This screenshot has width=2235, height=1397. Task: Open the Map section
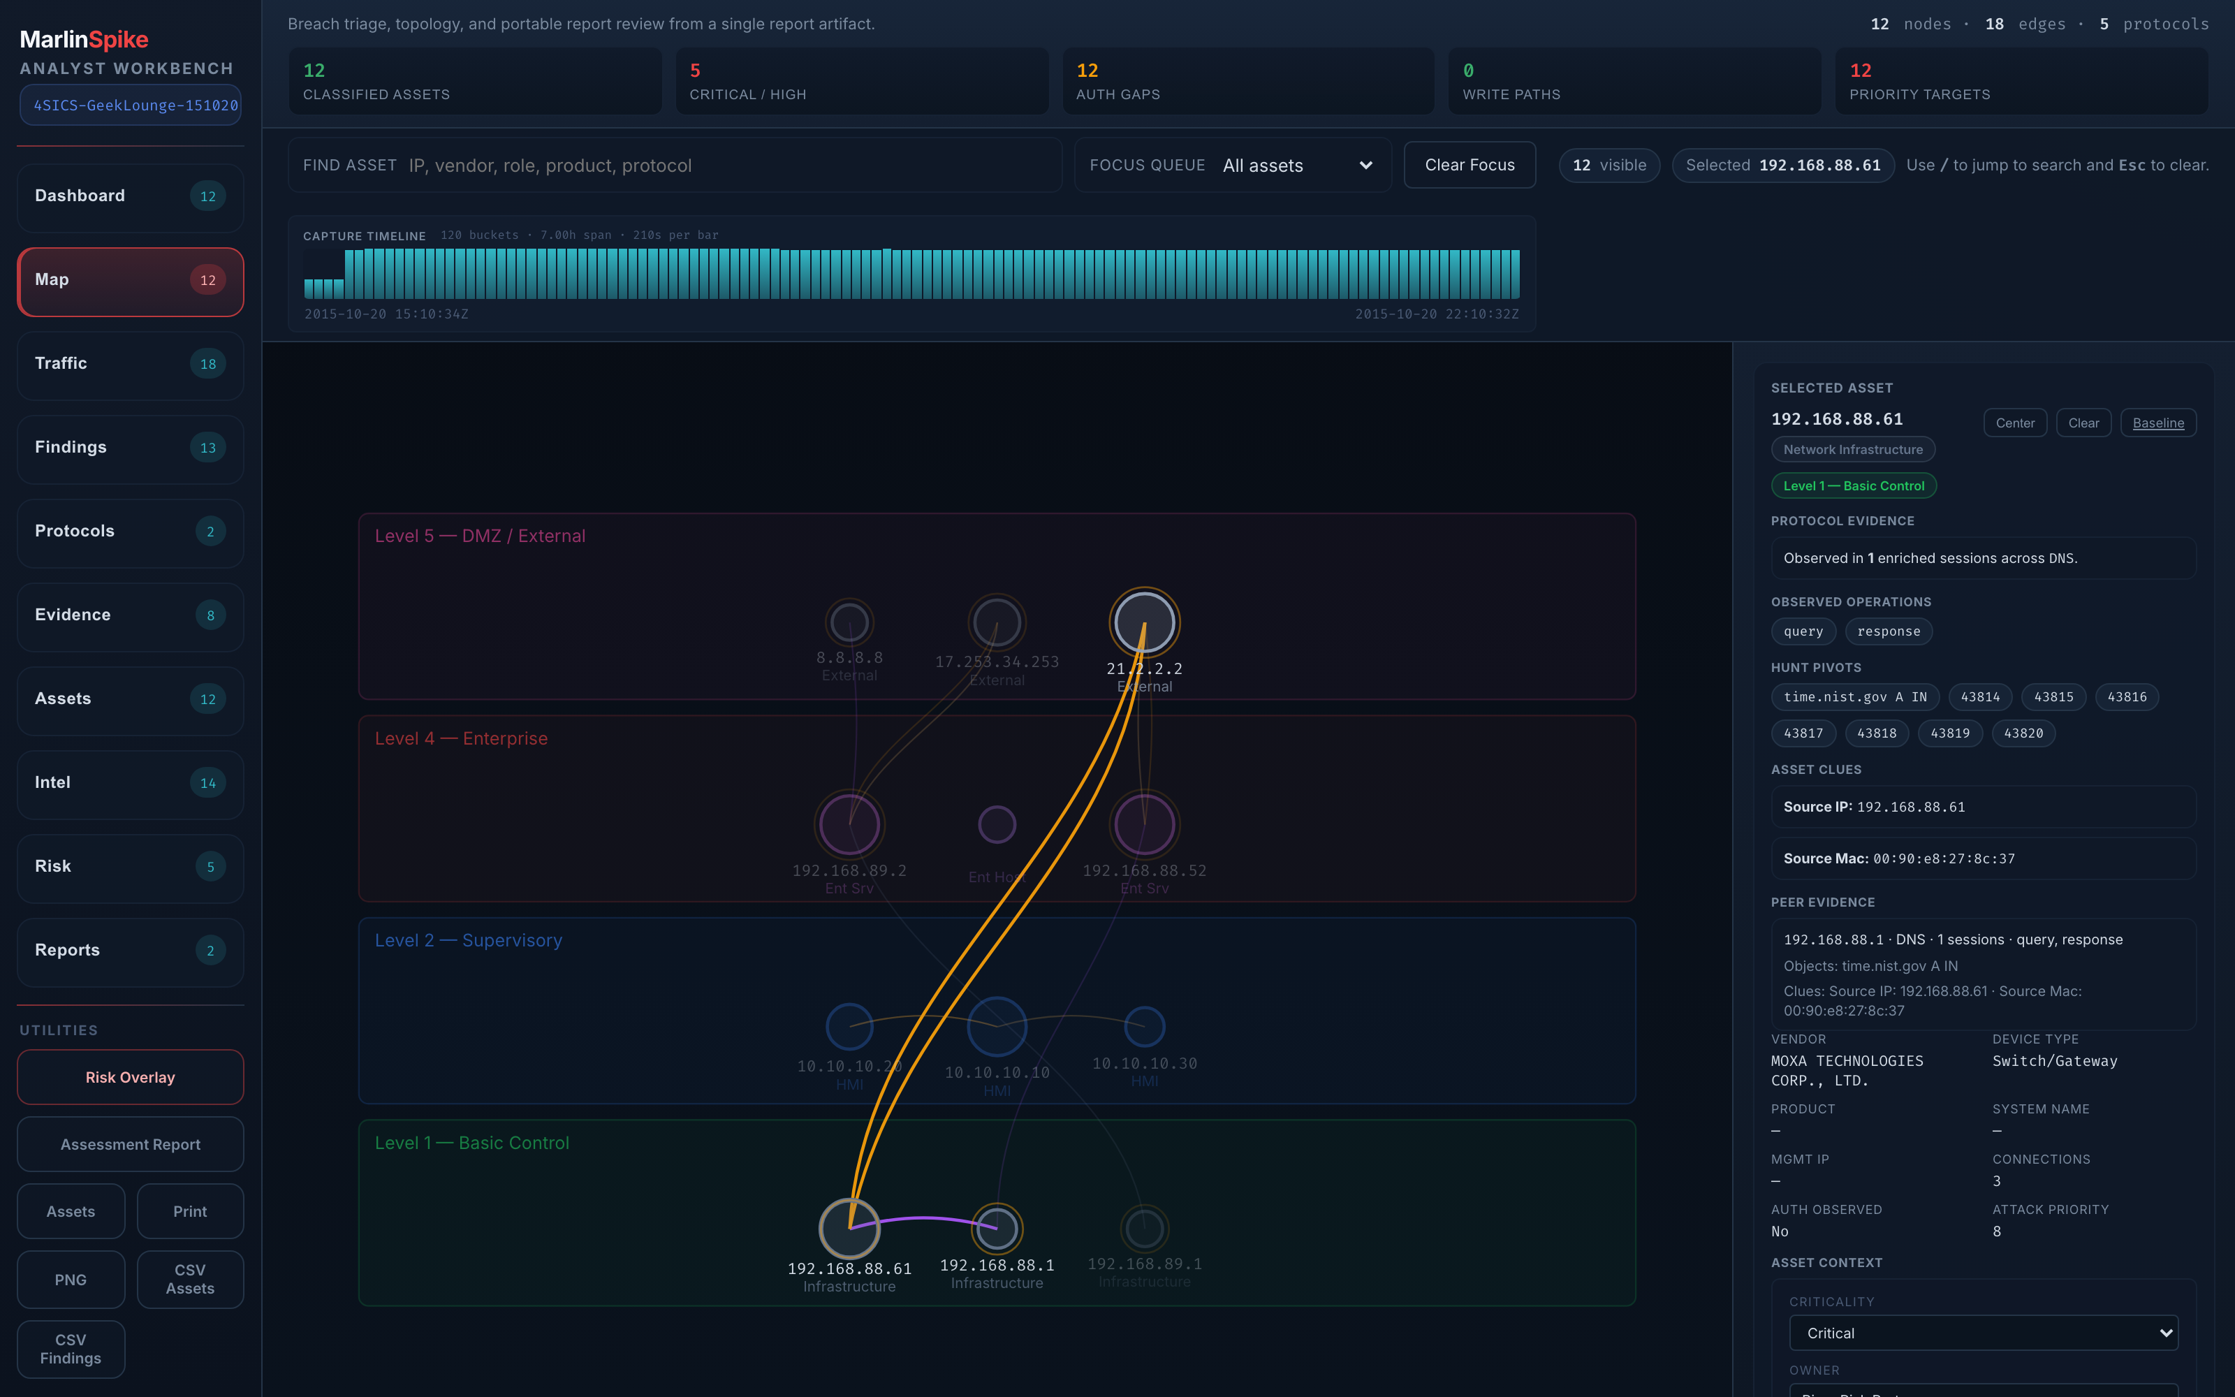(x=130, y=280)
